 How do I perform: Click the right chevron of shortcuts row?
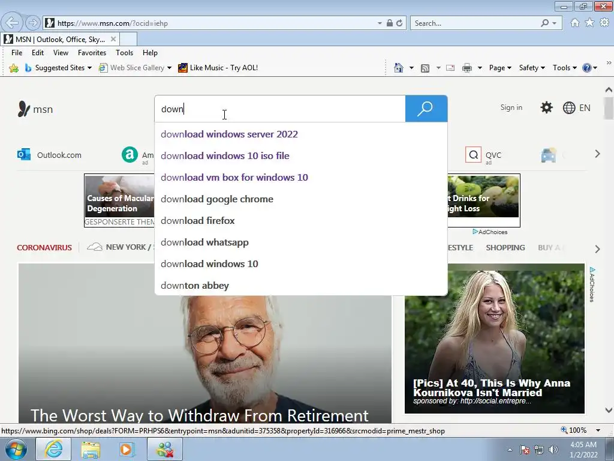(x=597, y=154)
